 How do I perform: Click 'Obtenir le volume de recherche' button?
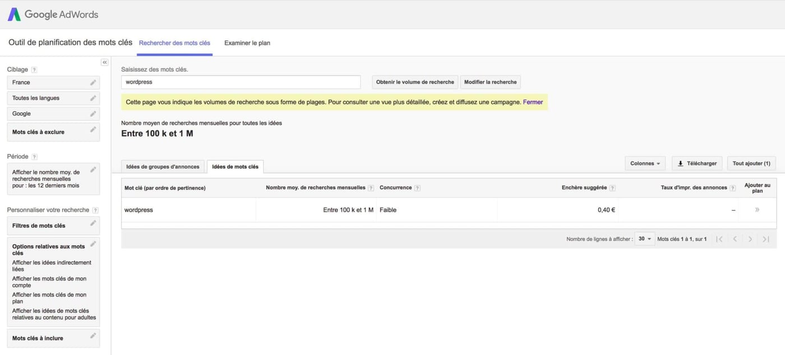414,82
